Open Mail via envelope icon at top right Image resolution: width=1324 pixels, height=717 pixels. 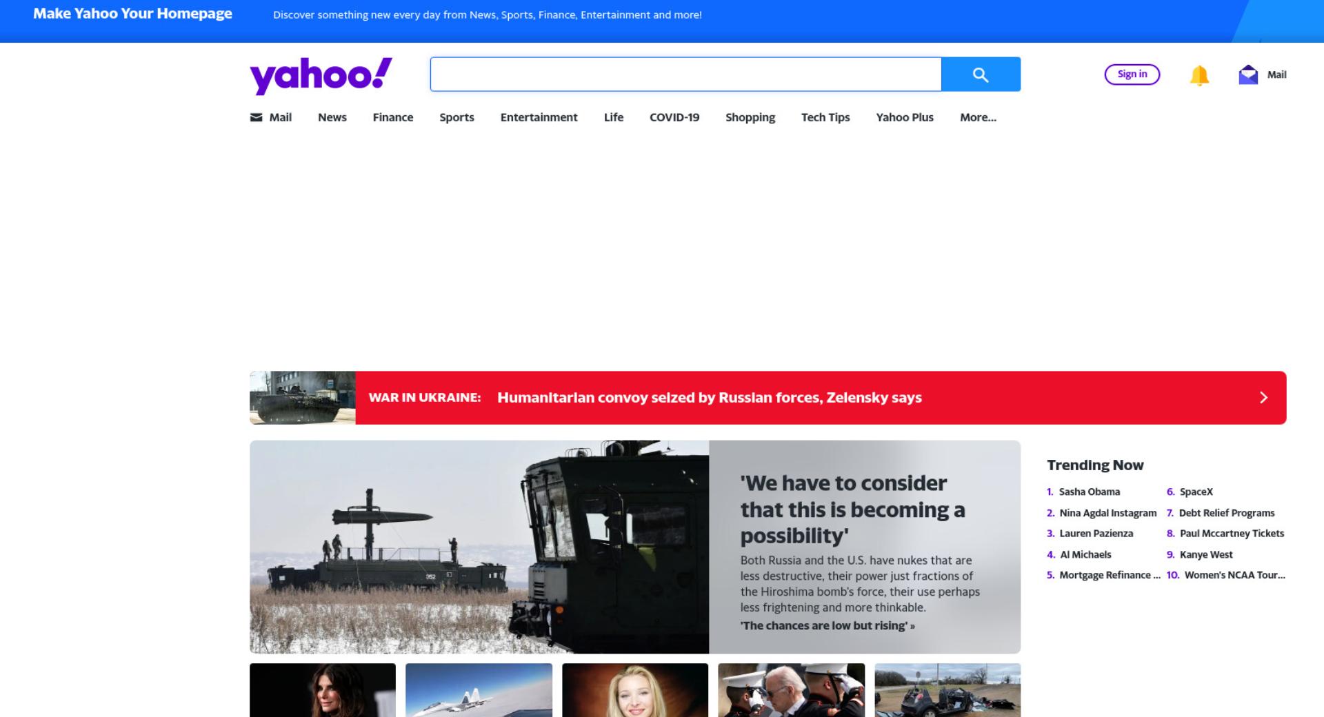click(x=1248, y=74)
